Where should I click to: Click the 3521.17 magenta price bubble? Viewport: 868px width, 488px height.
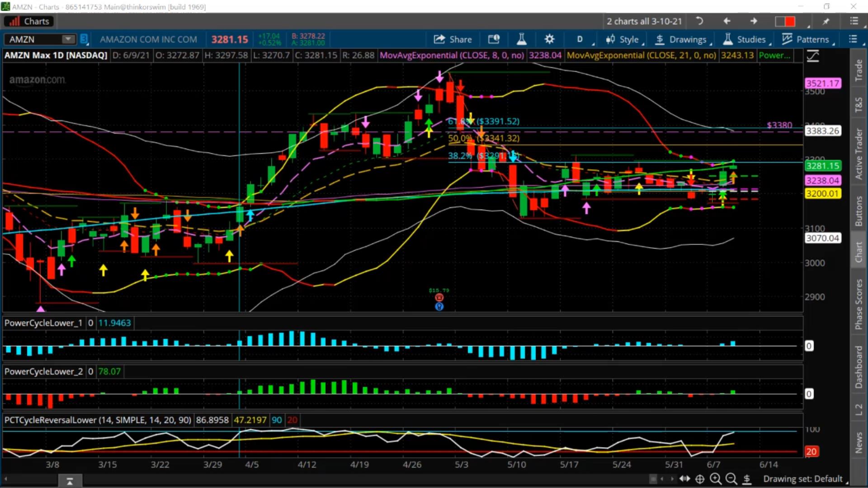[823, 83]
